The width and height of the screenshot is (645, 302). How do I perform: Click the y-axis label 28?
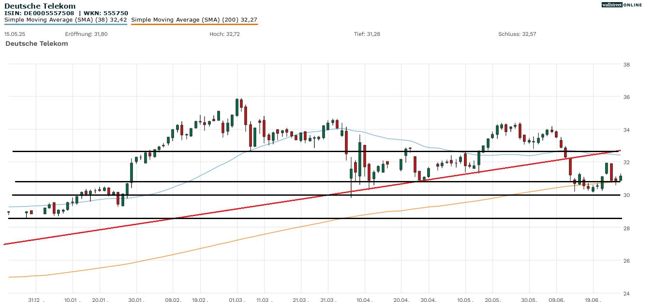pyautogui.click(x=626, y=228)
